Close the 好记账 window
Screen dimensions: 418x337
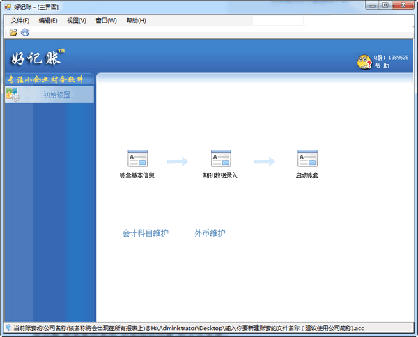point(403,6)
